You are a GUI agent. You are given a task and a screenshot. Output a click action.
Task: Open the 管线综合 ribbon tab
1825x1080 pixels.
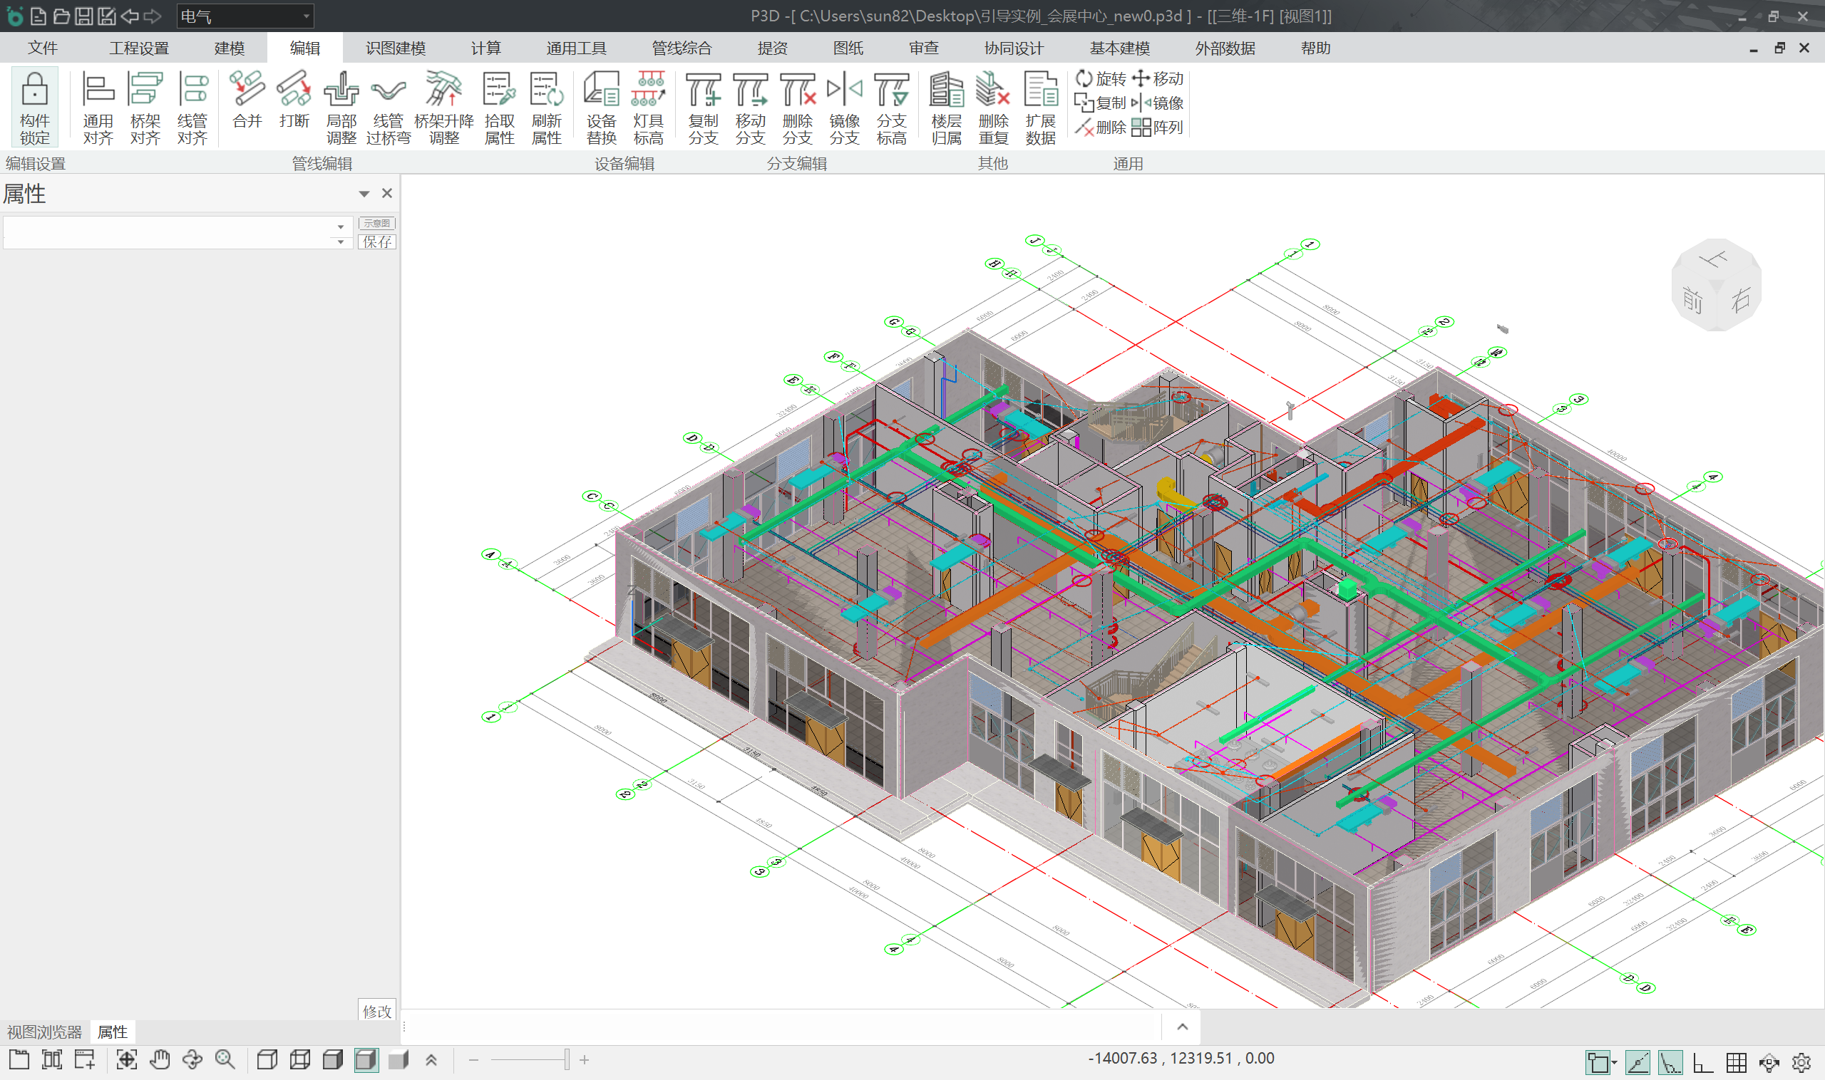681,48
